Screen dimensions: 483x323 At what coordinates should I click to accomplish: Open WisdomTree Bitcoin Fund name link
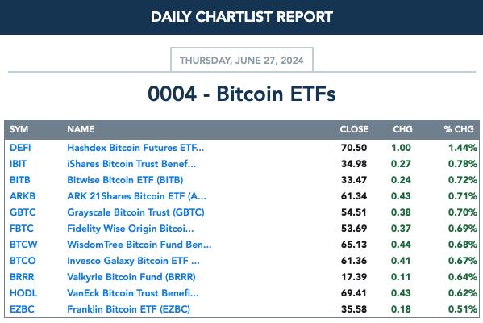pos(139,245)
